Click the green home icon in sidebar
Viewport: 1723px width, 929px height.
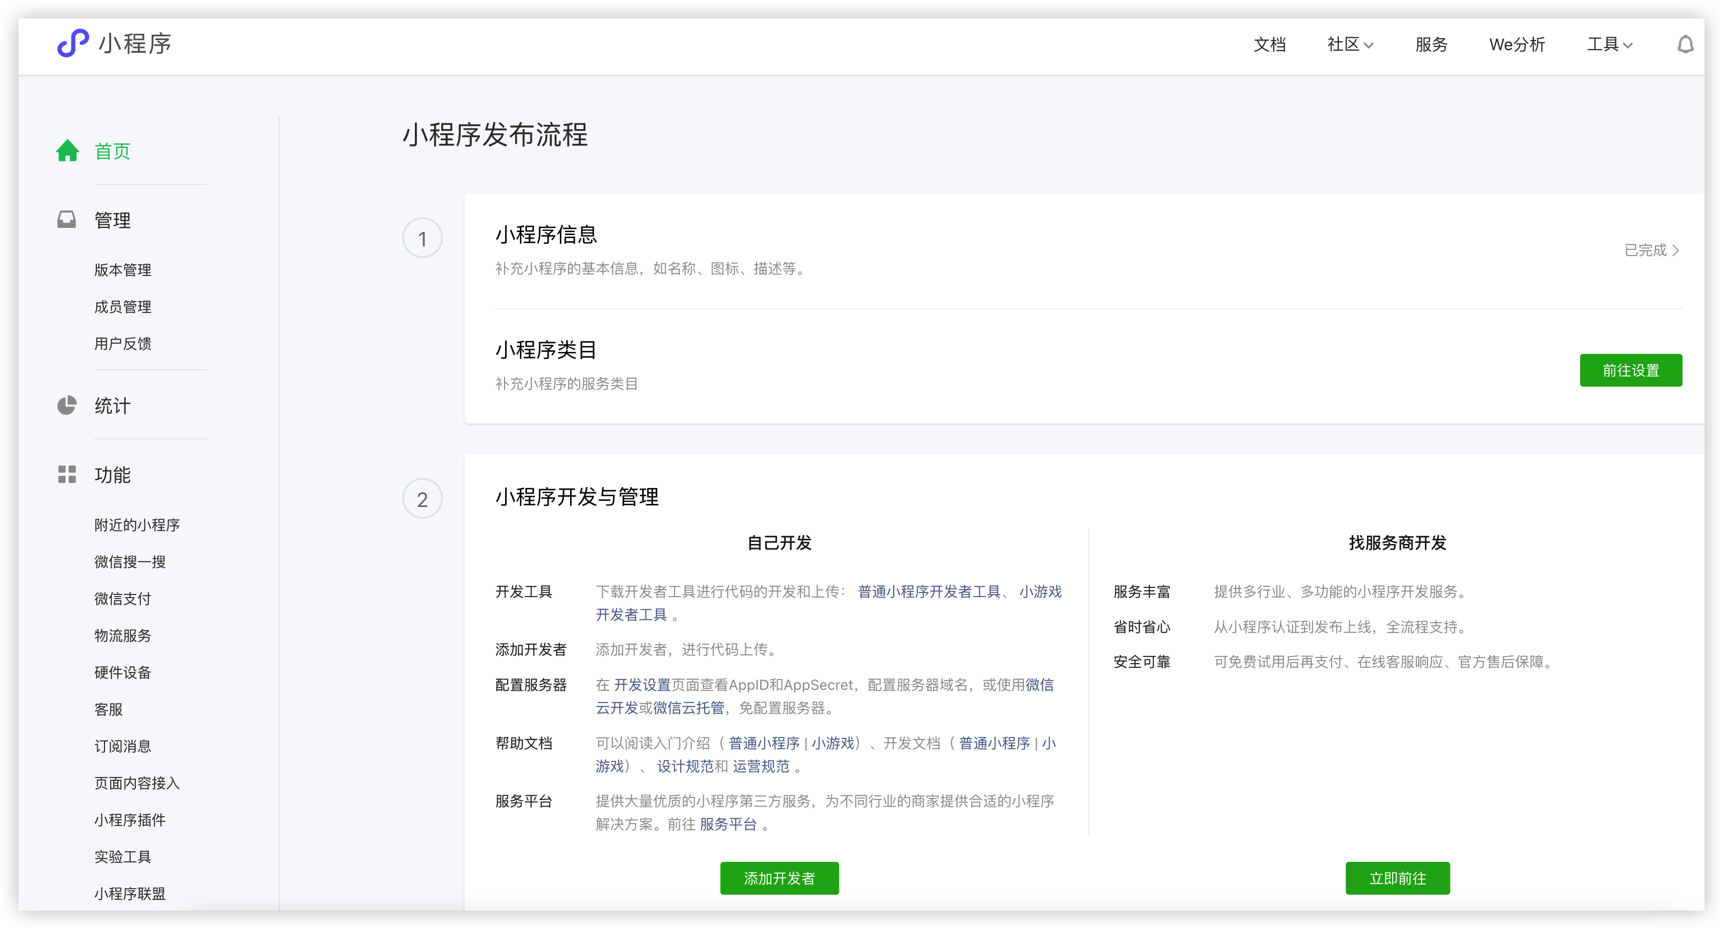click(68, 151)
